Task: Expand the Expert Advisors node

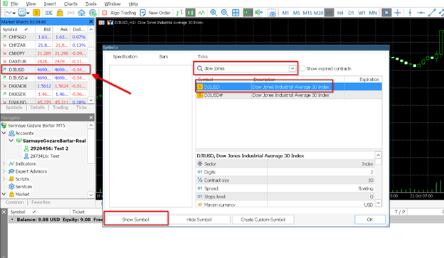Action: point(4,171)
